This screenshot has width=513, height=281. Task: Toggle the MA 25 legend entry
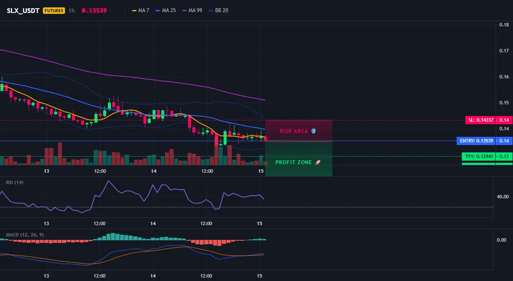(166, 10)
